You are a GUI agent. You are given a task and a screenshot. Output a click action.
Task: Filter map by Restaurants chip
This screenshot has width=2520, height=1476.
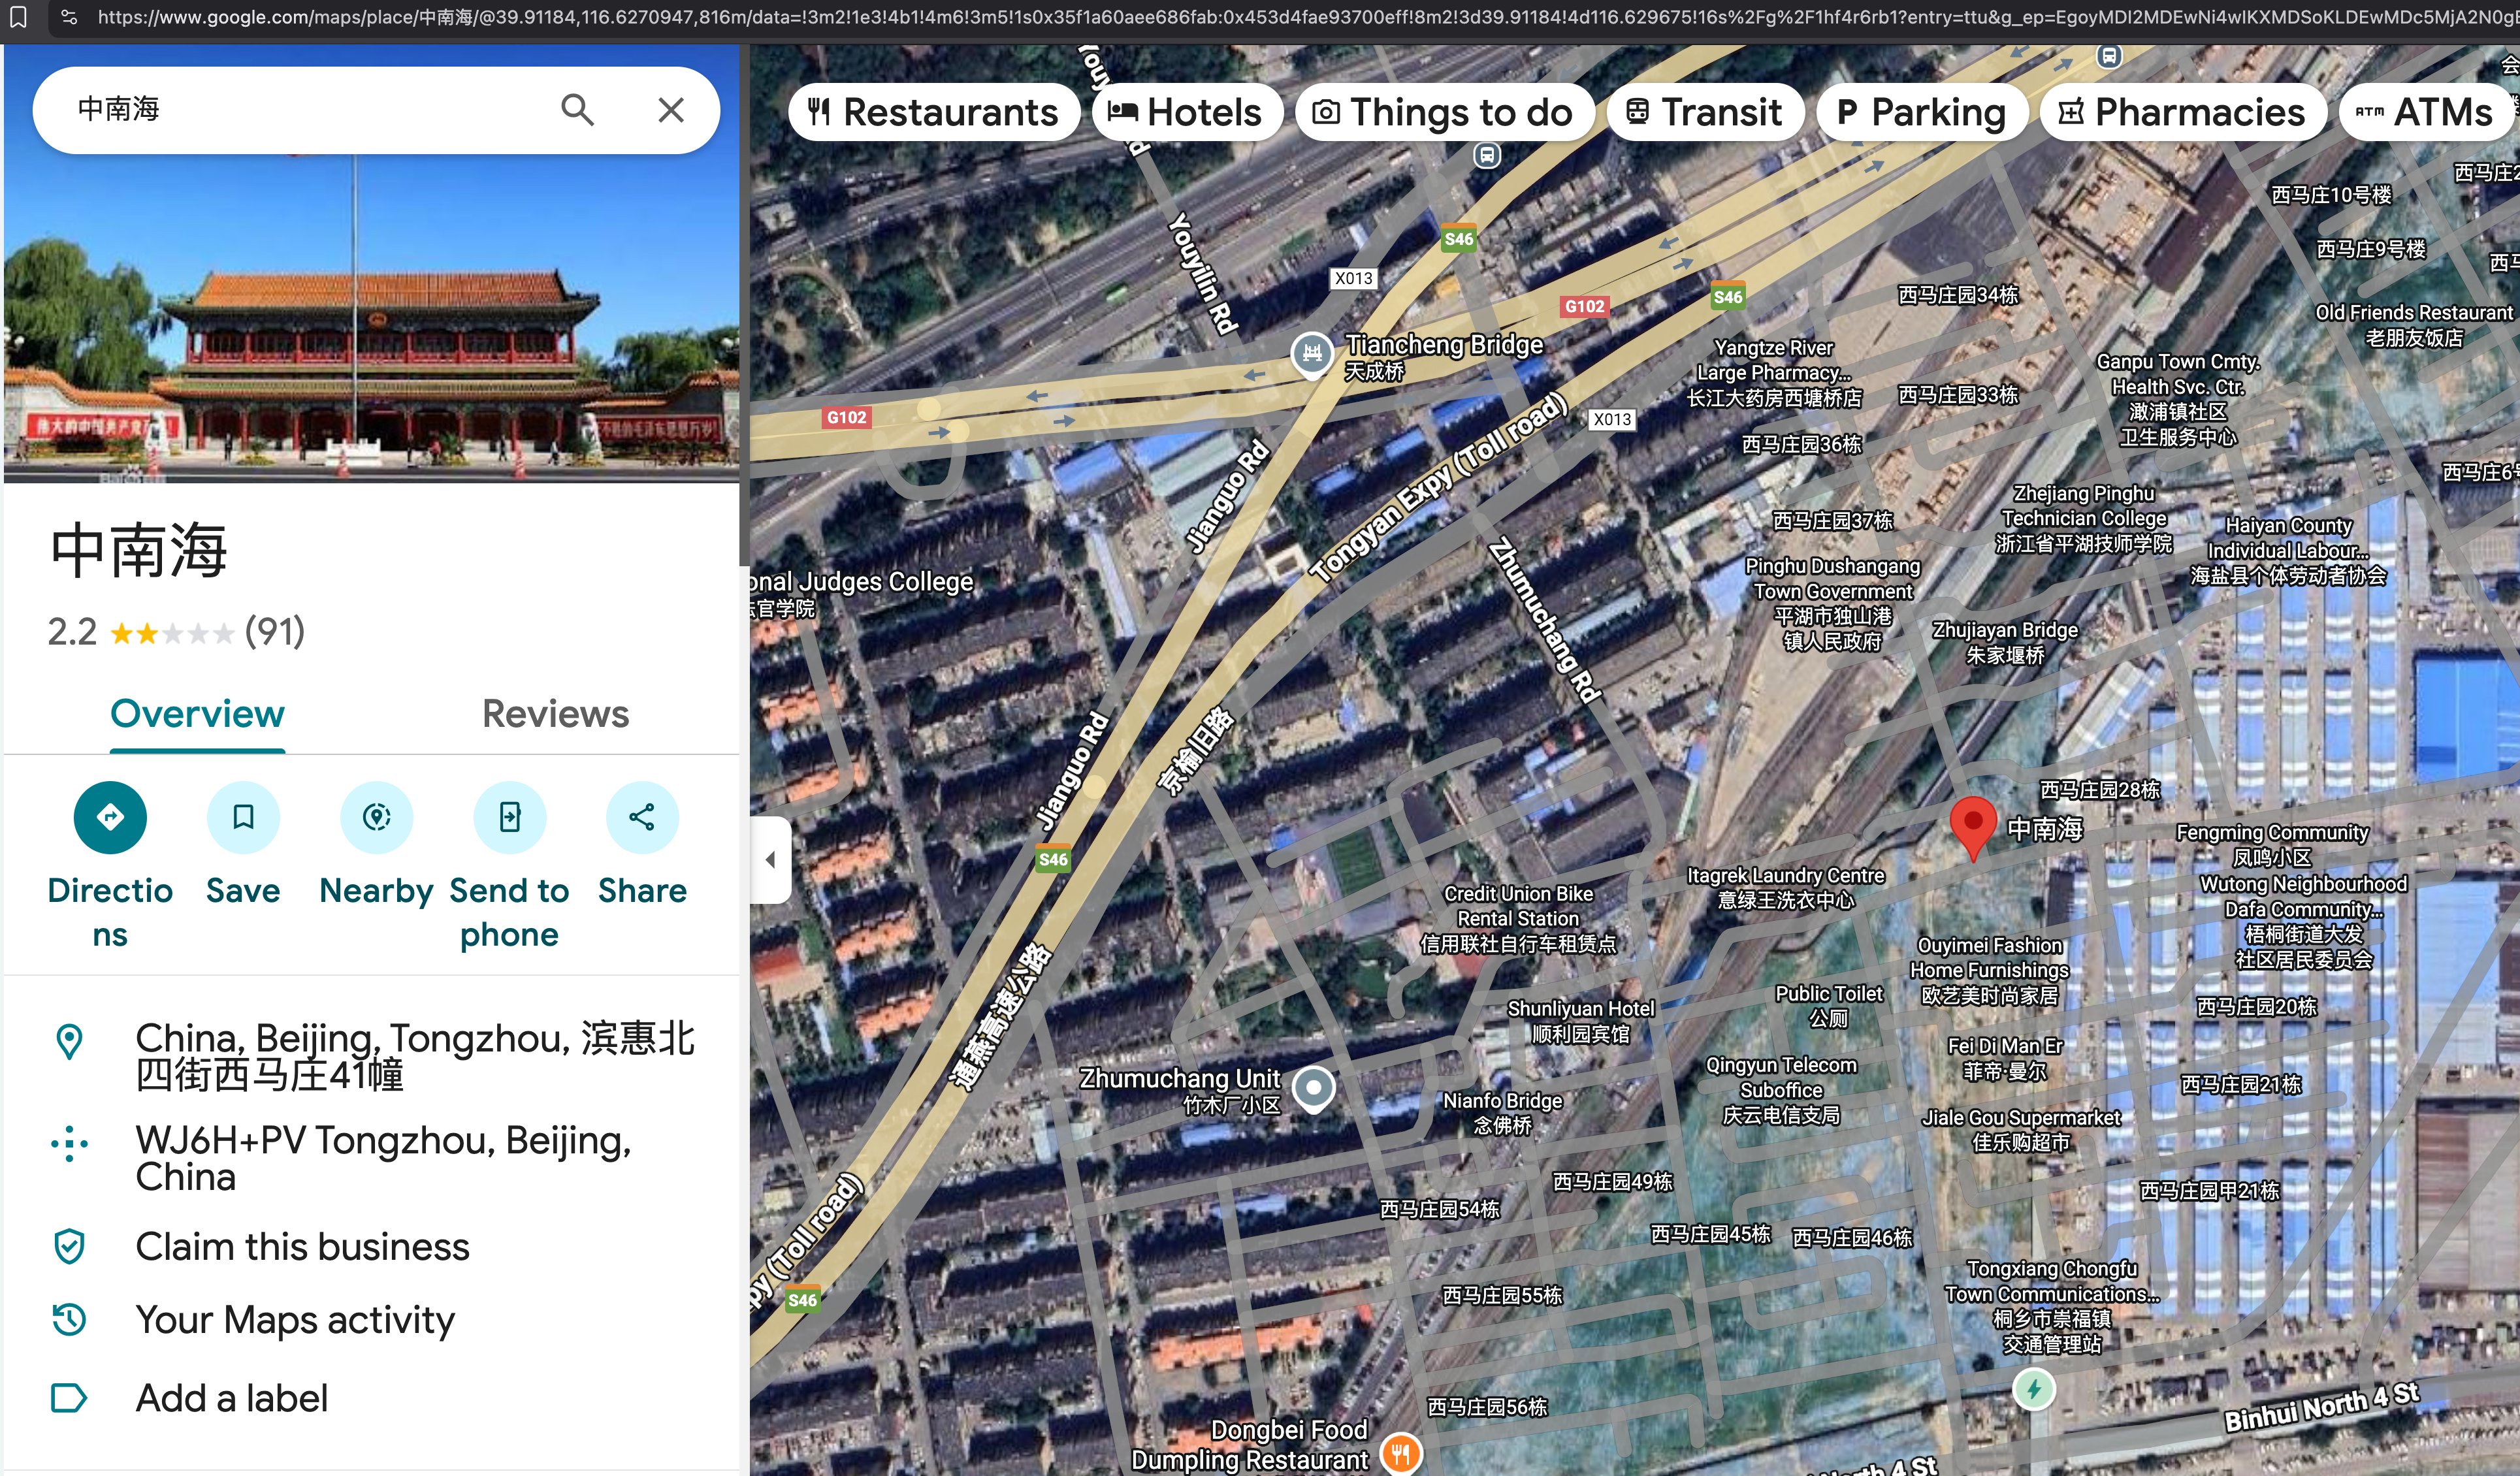point(933,112)
